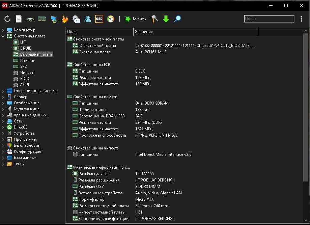Click the Купить button label
This screenshot has height=225, width=310.
(x=139, y=19)
